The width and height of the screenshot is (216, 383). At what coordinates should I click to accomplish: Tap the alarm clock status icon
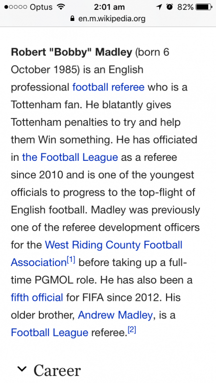point(170,7)
